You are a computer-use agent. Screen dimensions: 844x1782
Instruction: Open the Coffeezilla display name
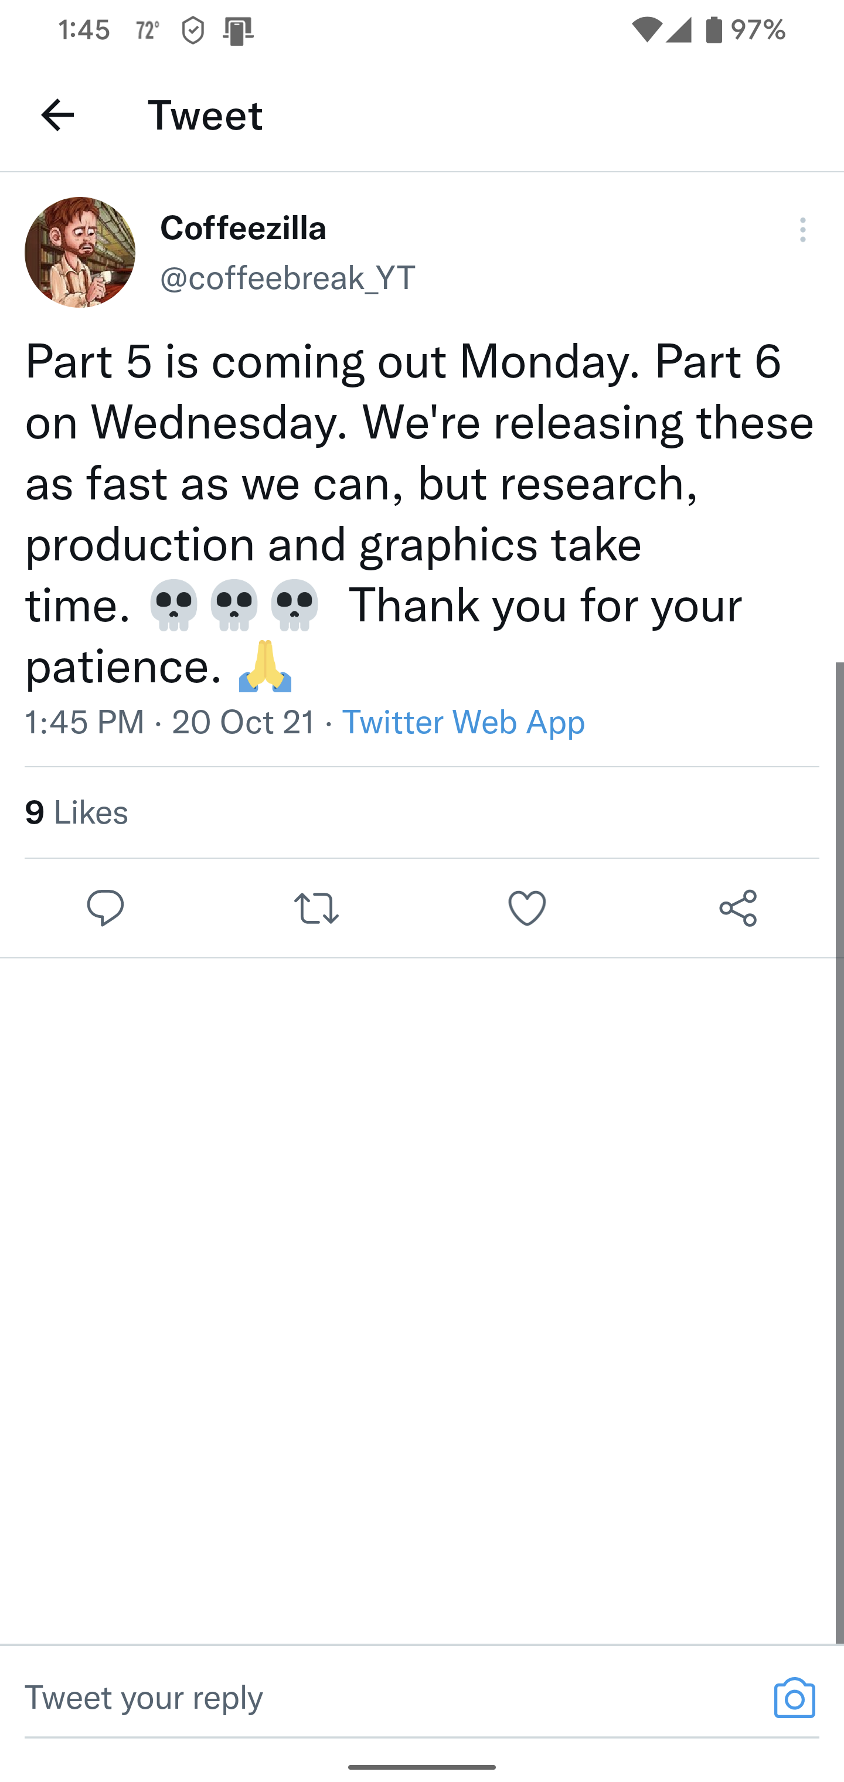click(x=243, y=228)
